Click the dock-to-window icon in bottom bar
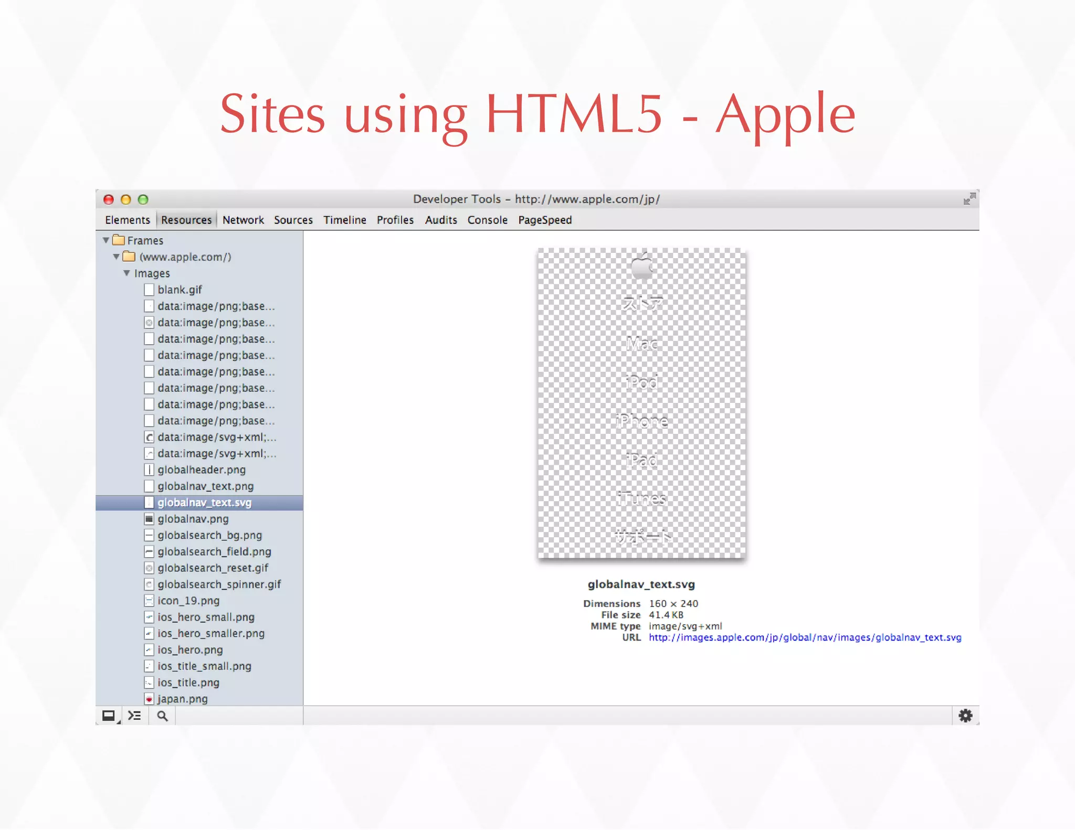The width and height of the screenshot is (1075, 830). coord(109,716)
